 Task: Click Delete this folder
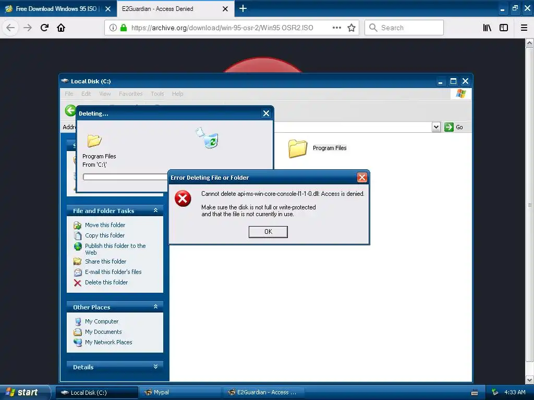[106, 282]
